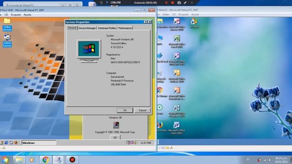Image resolution: width=292 pixels, height=164 pixels.
Task: Select the Microsoft Office Publisher 2003 shortcut
Action: tap(177, 111)
